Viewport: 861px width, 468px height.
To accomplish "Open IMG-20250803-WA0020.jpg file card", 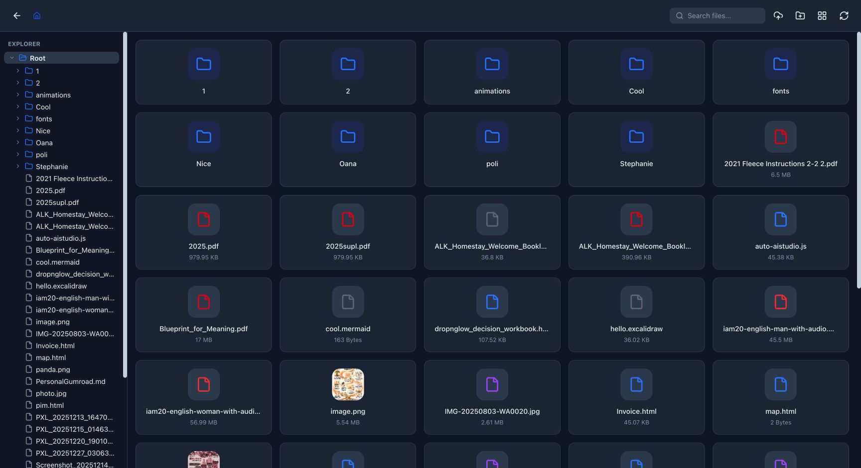I will [492, 397].
